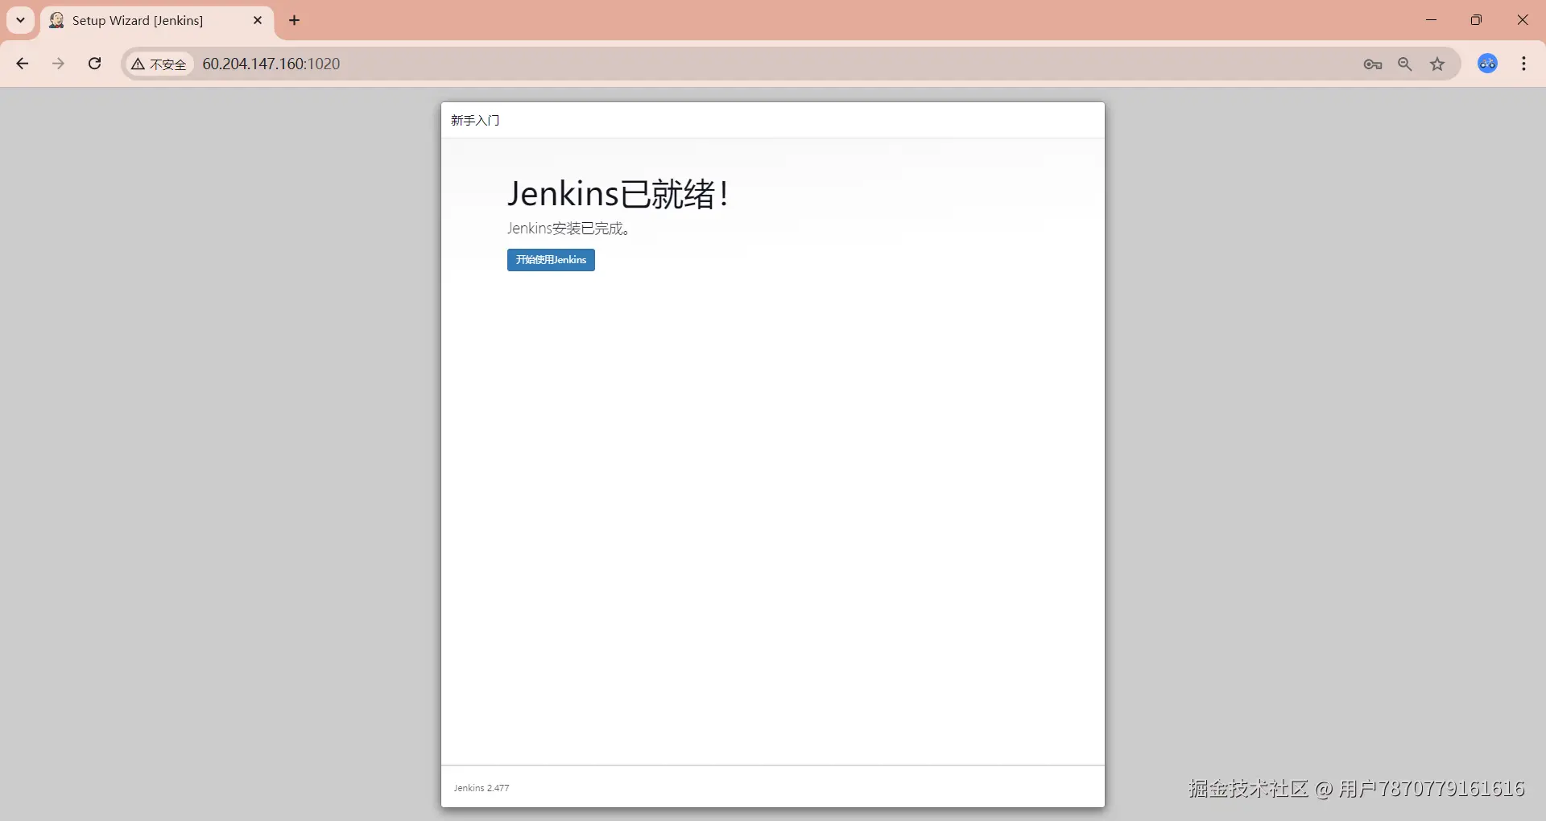Click the Jenkins favicon on the tab
This screenshot has height=821, width=1546.
pyautogui.click(x=56, y=20)
